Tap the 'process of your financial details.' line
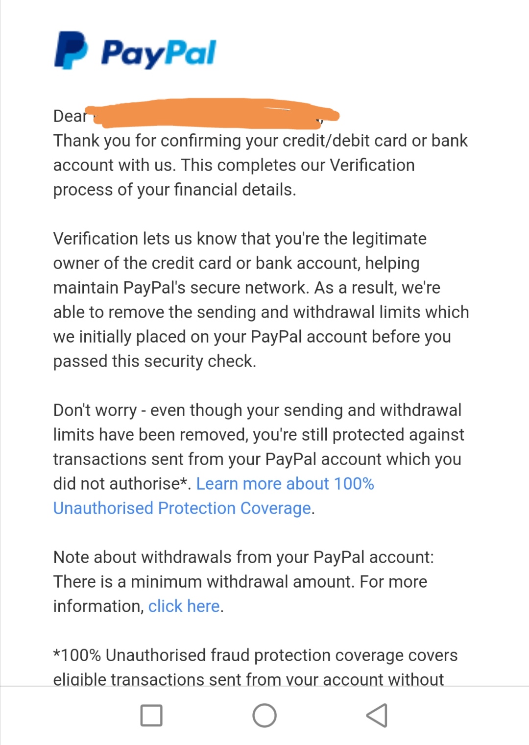Screen dimensions: 529x745 (x=175, y=190)
